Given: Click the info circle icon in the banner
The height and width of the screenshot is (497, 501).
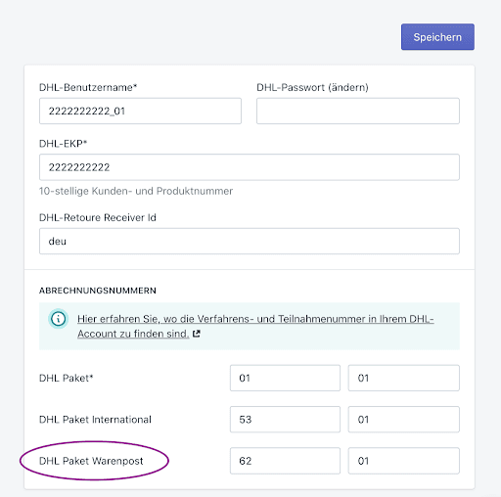Looking at the screenshot, I should click(x=59, y=319).
